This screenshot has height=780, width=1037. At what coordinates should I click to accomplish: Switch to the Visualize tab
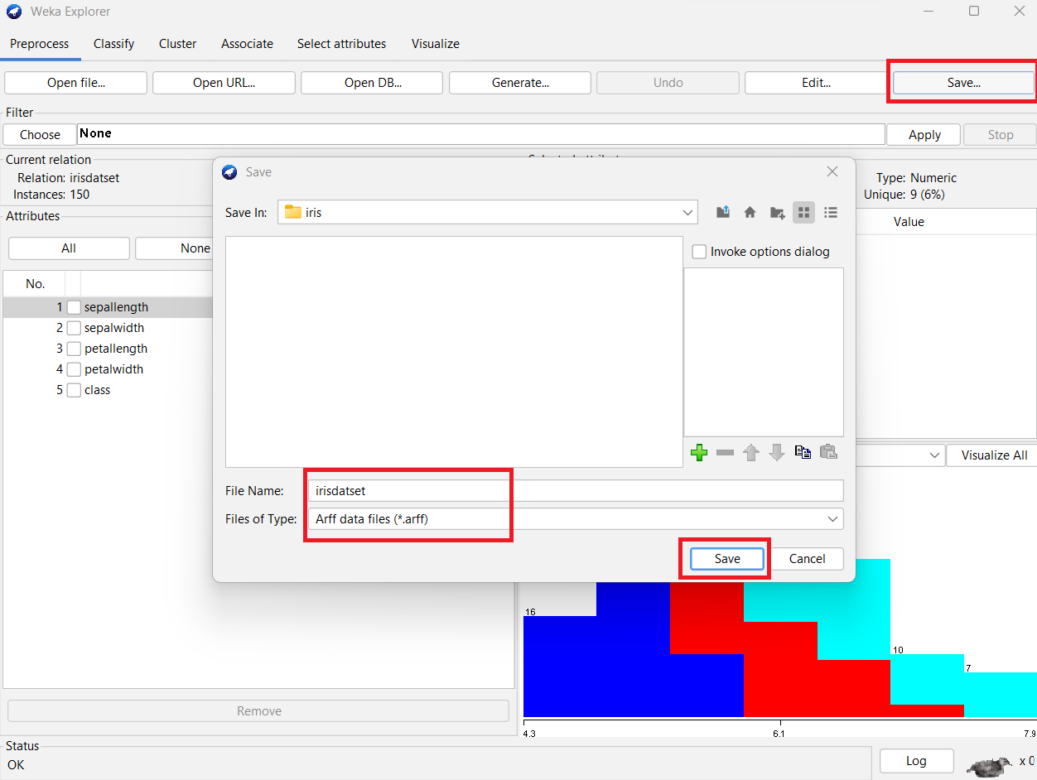point(436,44)
